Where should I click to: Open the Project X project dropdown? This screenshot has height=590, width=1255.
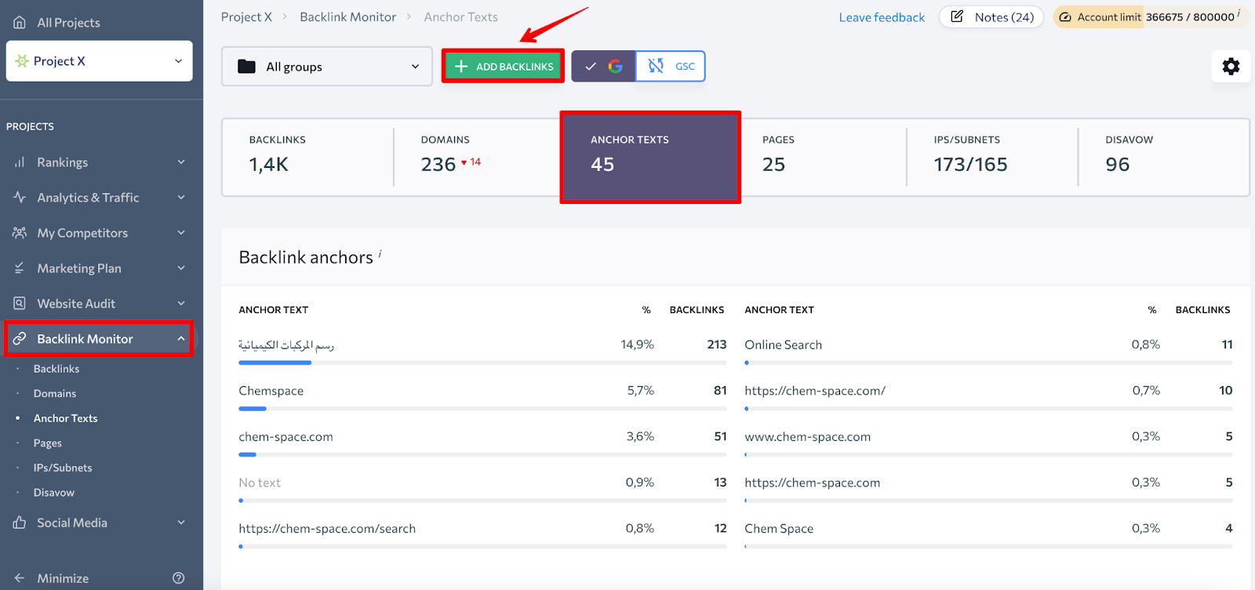pyautogui.click(x=100, y=61)
